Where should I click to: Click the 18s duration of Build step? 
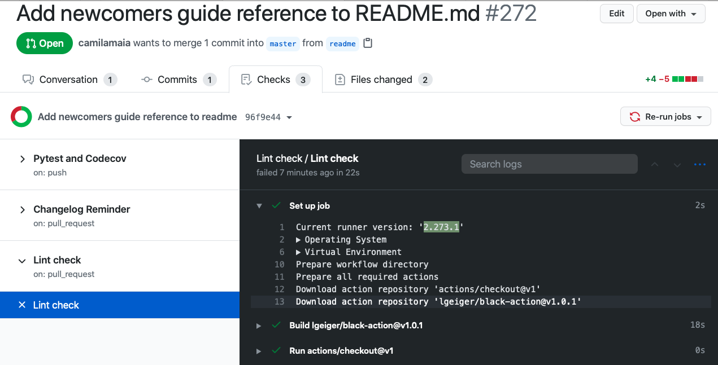click(698, 325)
